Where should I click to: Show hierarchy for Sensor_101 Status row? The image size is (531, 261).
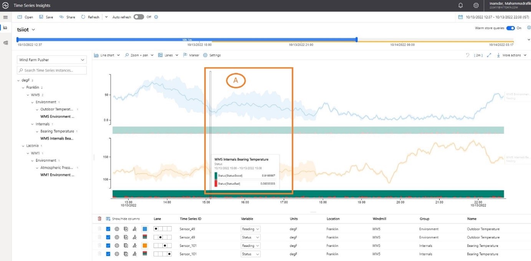click(134, 254)
